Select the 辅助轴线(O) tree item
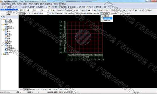The image size is (157, 94). tap(11, 28)
